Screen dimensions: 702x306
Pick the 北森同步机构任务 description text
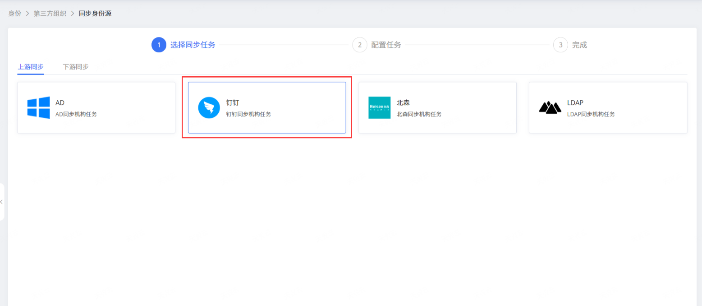pyautogui.click(x=419, y=114)
